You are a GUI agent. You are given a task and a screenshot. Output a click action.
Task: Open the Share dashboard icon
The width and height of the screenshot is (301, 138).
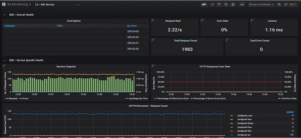pyautogui.click(x=219, y=4)
